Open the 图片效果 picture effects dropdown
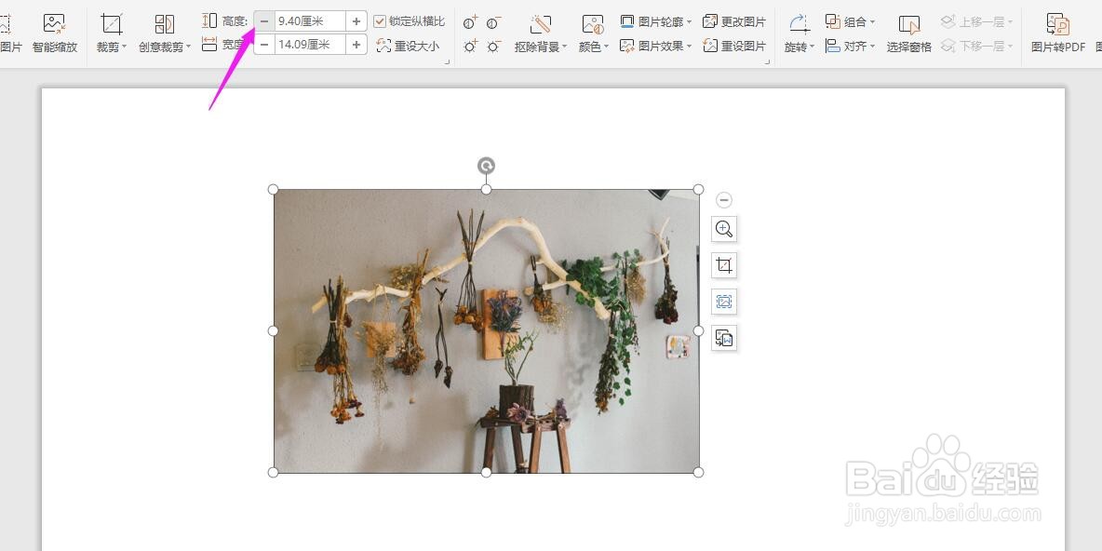Screen dimensions: 1102x551 coord(656,46)
